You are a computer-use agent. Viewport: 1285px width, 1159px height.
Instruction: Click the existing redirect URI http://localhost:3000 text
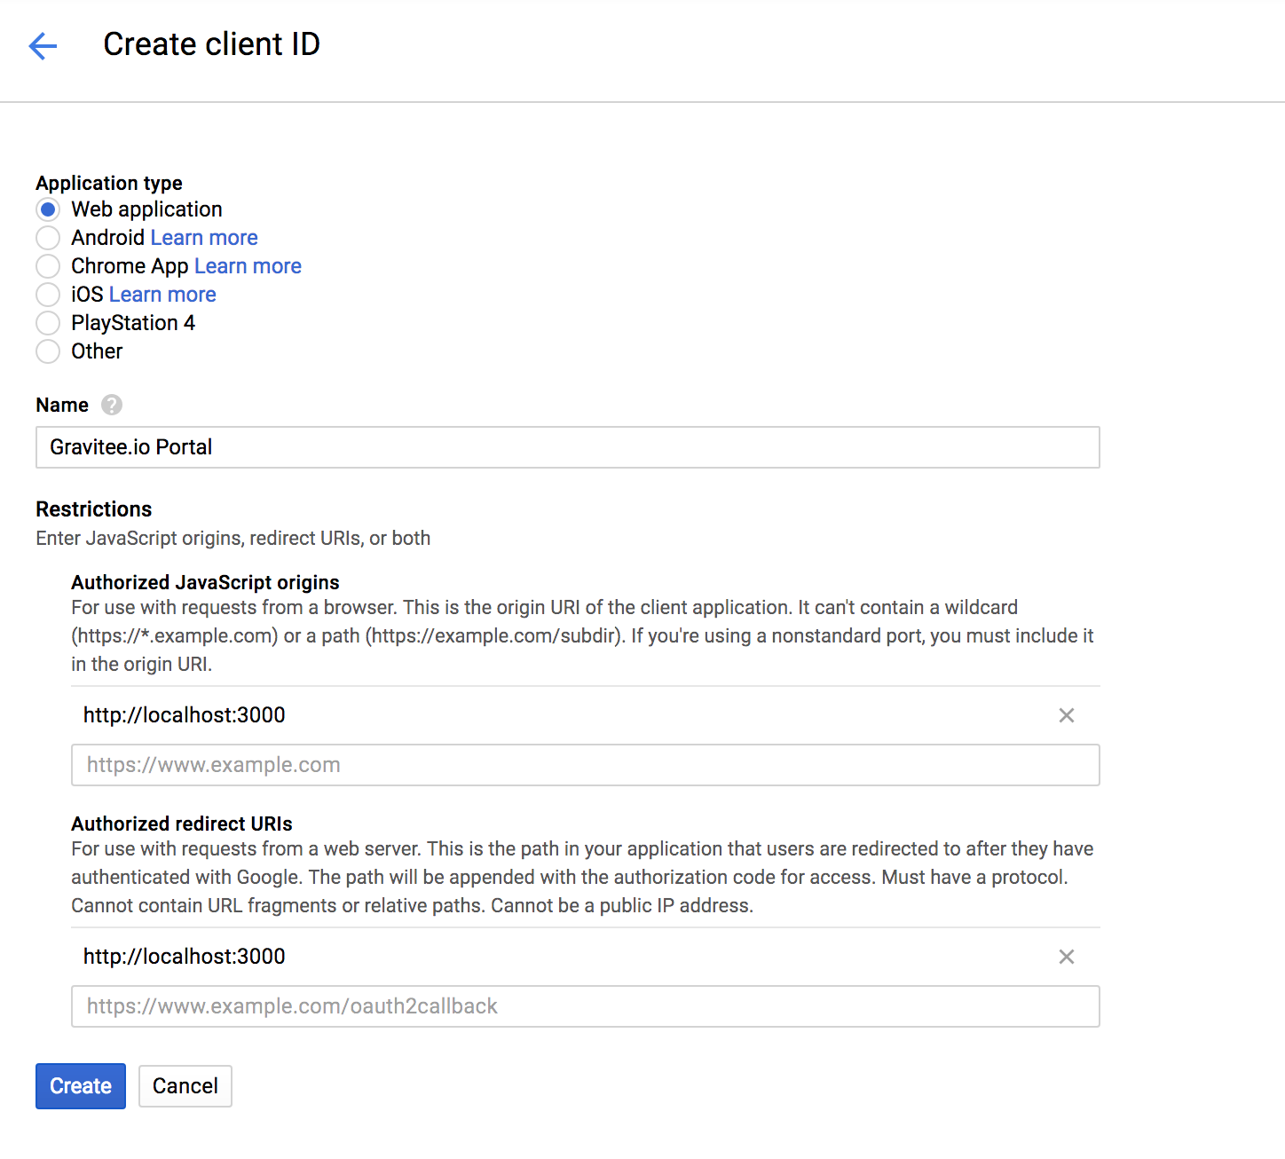(x=185, y=957)
